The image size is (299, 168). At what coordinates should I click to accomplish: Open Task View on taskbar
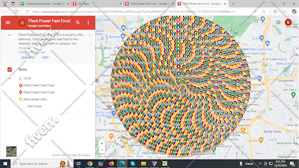[79, 164]
